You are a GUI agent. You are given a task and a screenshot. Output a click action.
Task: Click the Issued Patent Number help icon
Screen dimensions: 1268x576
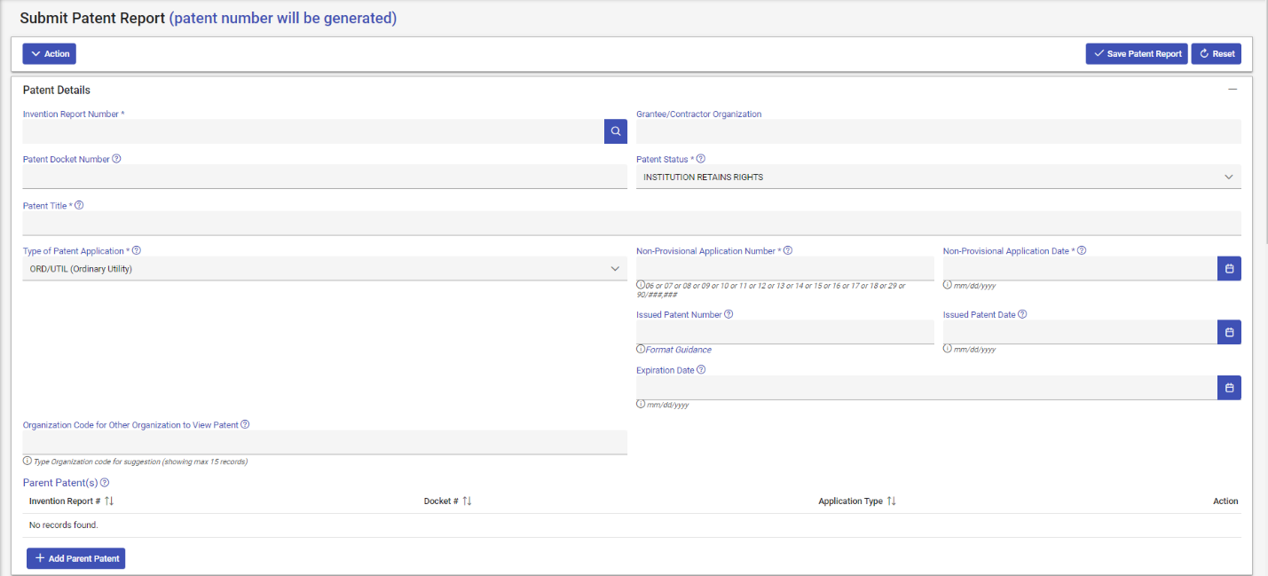(x=729, y=314)
